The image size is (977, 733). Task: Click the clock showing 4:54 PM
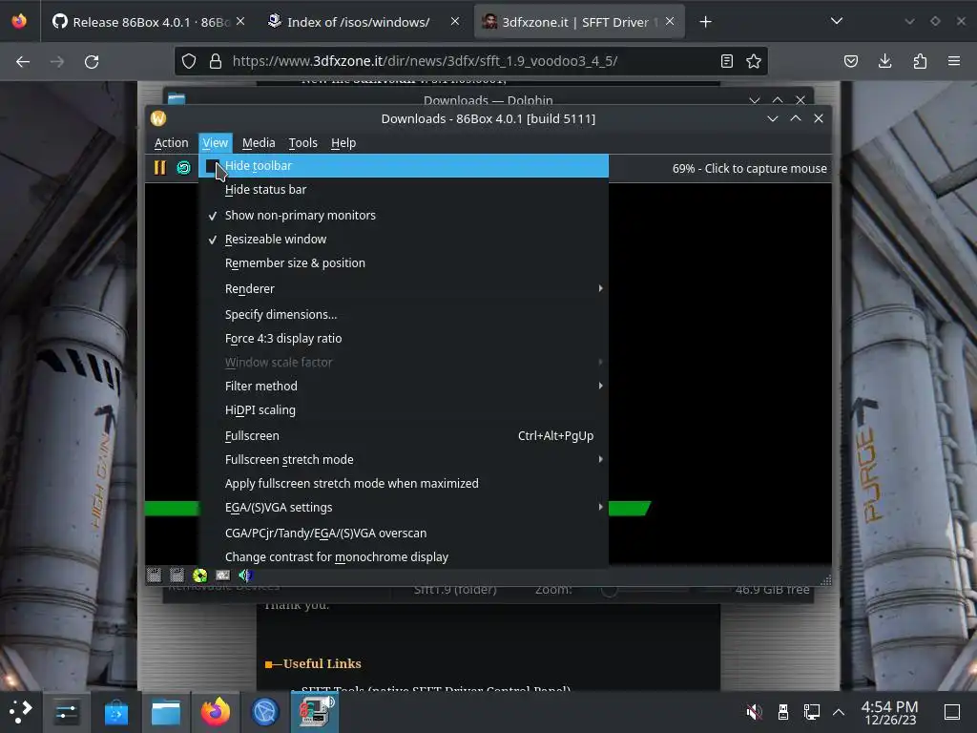pos(890,712)
